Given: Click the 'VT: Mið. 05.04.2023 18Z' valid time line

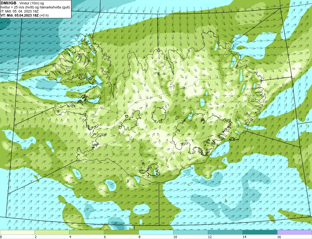Looking at the screenshot, I should [x=24, y=15].
